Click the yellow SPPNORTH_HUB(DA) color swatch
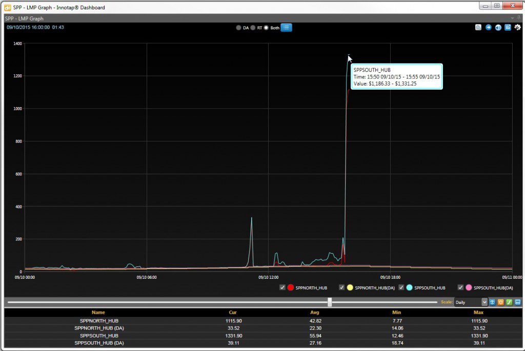The width and height of the screenshot is (525, 351). pos(350,287)
